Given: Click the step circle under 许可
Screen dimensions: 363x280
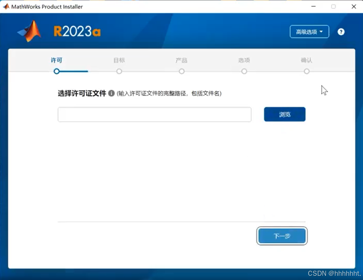Looking at the screenshot, I should 56,71.
